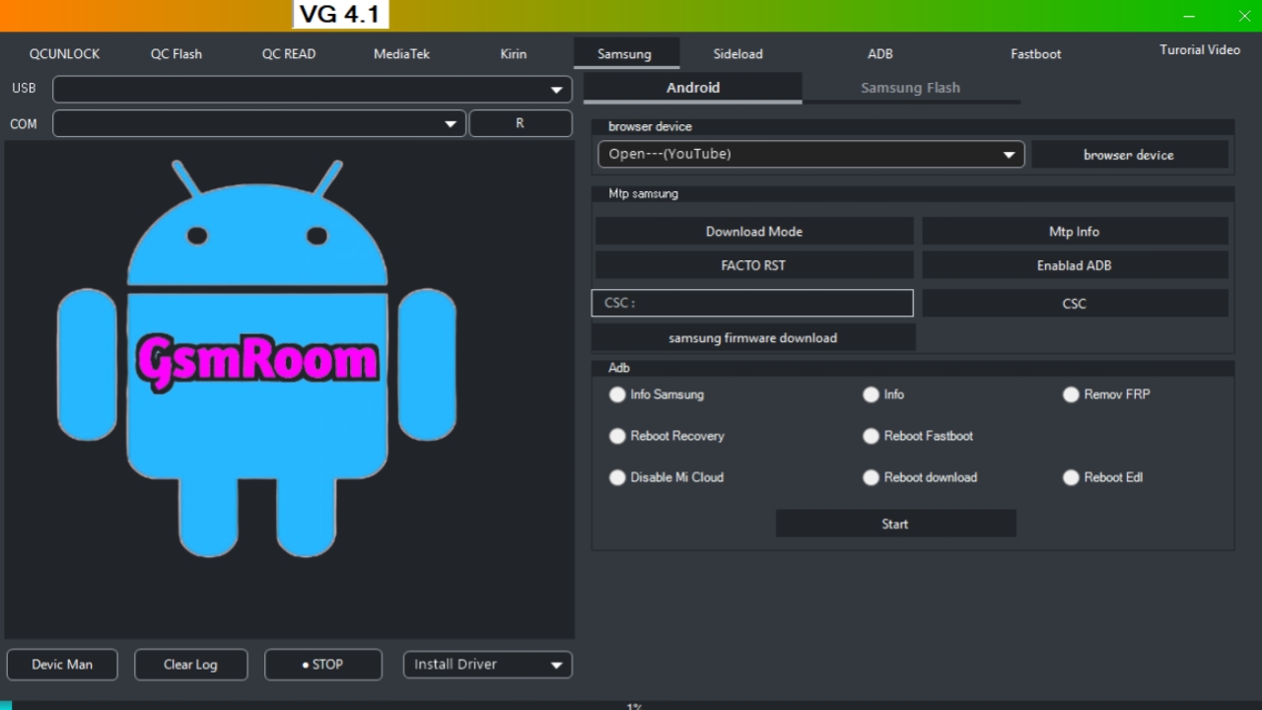
Task: Click the GsmRoom Android robot logo
Action: coord(256,360)
